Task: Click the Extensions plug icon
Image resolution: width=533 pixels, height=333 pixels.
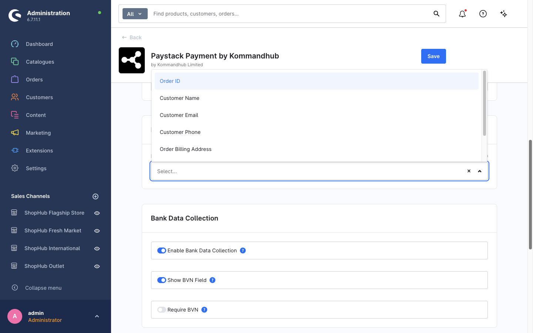Action: point(15,151)
